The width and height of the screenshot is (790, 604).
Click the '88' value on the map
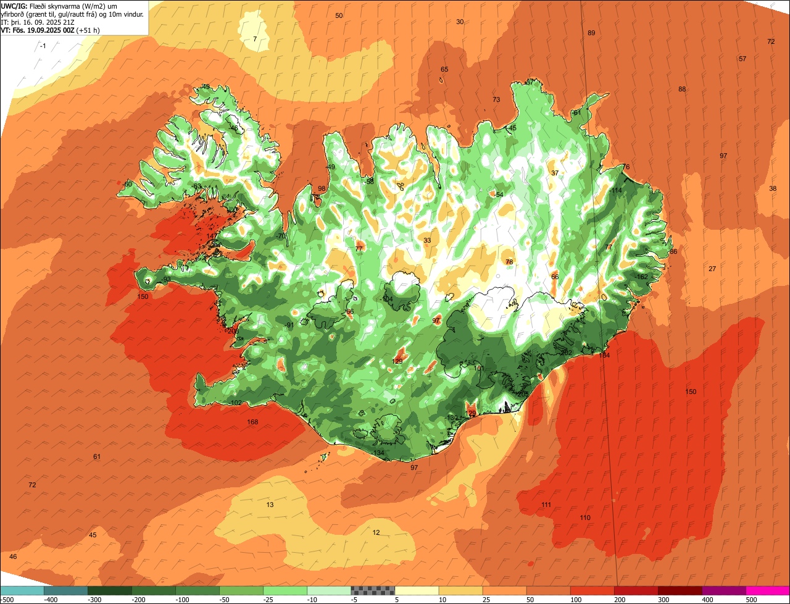coord(682,90)
